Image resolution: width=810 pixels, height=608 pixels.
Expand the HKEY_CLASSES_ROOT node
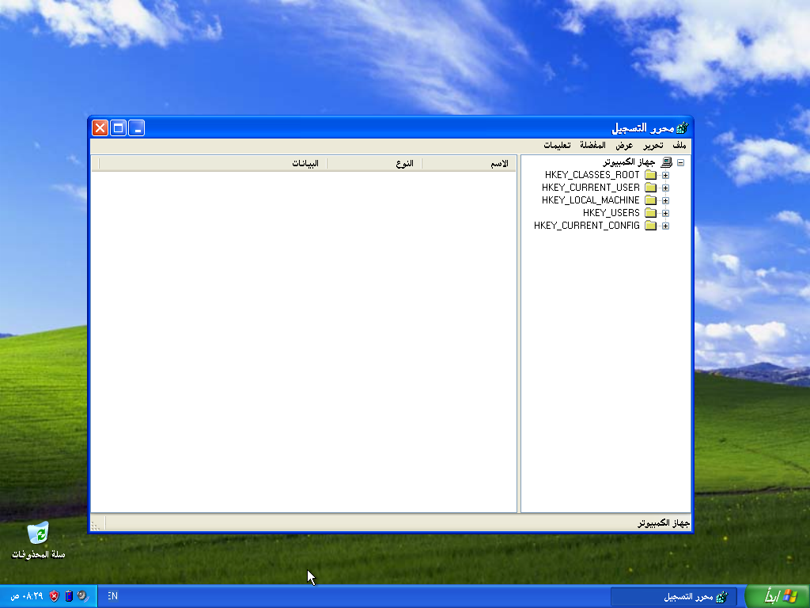pyautogui.click(x=665, y=175)
